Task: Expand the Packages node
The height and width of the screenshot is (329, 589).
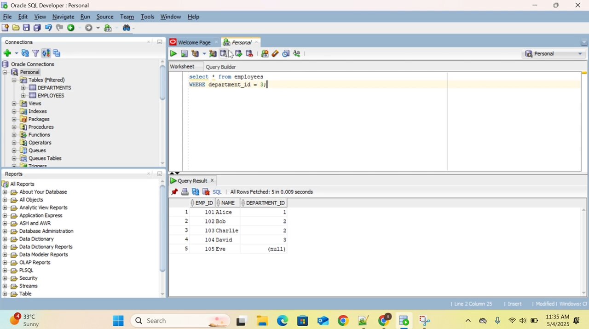Action: (14, 119)
